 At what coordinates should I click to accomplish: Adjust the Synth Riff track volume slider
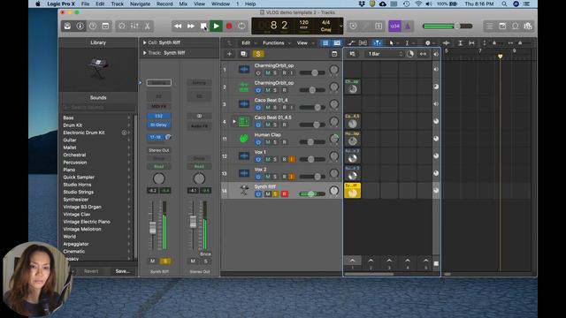pos(312,194)
